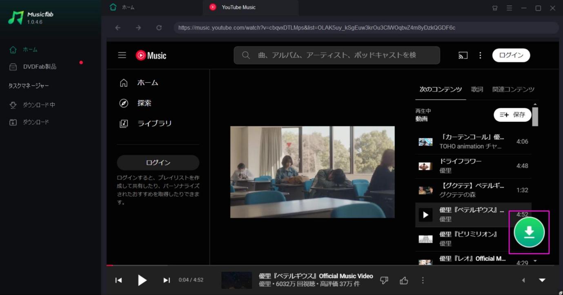Viewport: 563px width, 295px height.
Task: Click the YouTube Music logo
Action: [x=151, y=55]
